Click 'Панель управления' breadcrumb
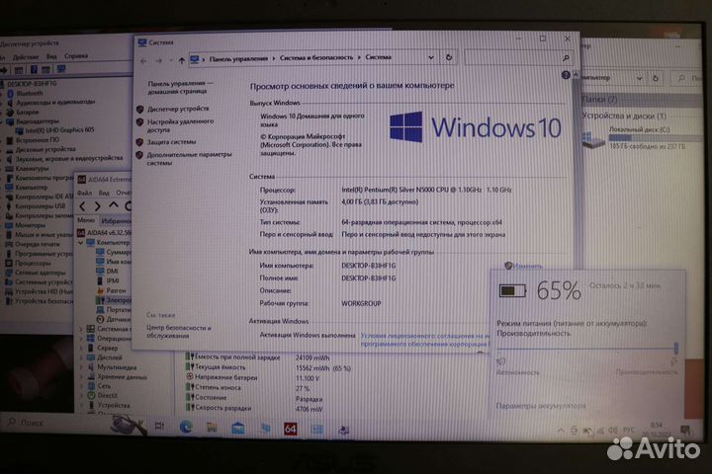Image resolution: width=712 pixels, height=474 pixels. 238,58
